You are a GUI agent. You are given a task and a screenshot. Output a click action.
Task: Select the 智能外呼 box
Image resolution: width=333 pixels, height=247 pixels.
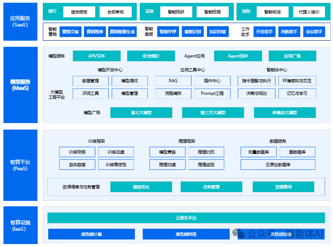click(x=168, y=31)
